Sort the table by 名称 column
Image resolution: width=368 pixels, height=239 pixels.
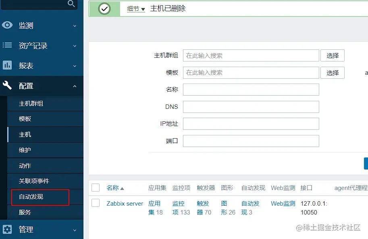pyautogui.click(x=112, y=188)
